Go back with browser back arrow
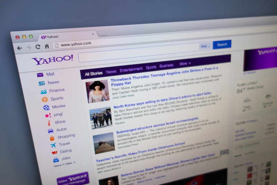The image size is (277, 185). [x=19, y=48]
